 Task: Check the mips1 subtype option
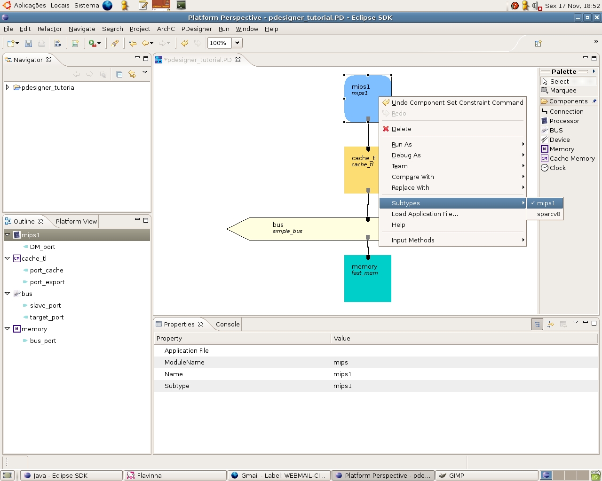click(545, 203)
